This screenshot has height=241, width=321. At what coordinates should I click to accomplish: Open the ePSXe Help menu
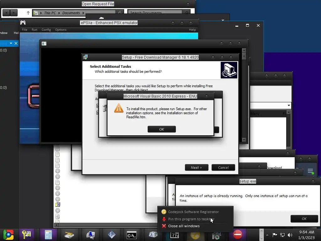192,30
